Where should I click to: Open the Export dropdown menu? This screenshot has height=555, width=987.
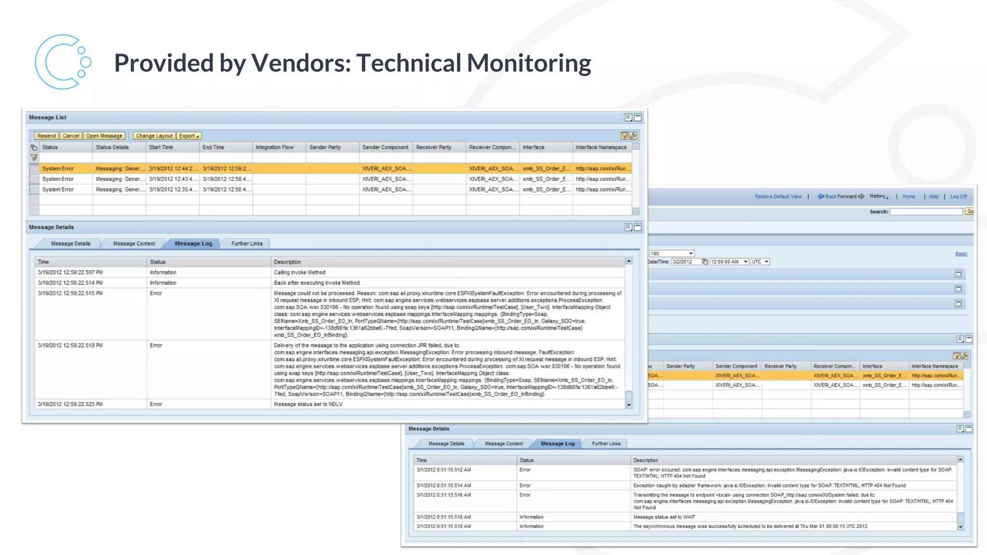coord(189,136)
